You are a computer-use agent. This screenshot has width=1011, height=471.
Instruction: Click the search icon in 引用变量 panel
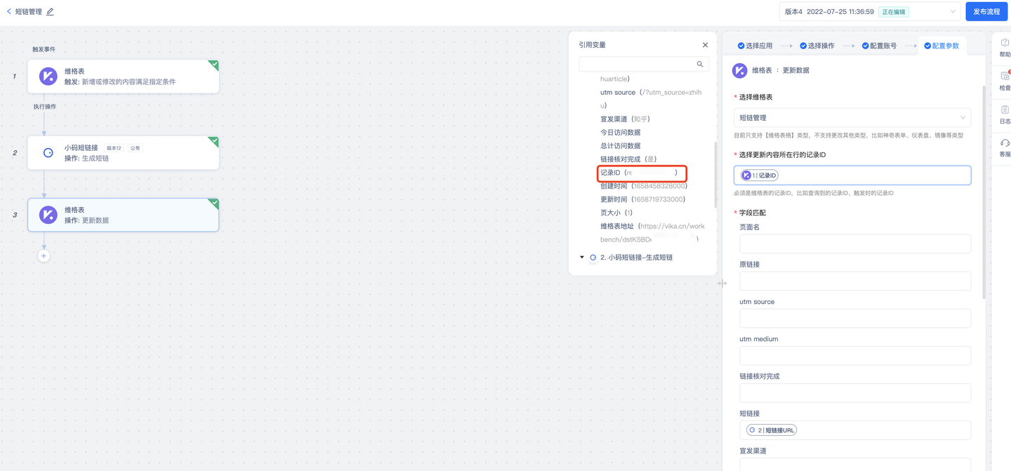(700, 64)
